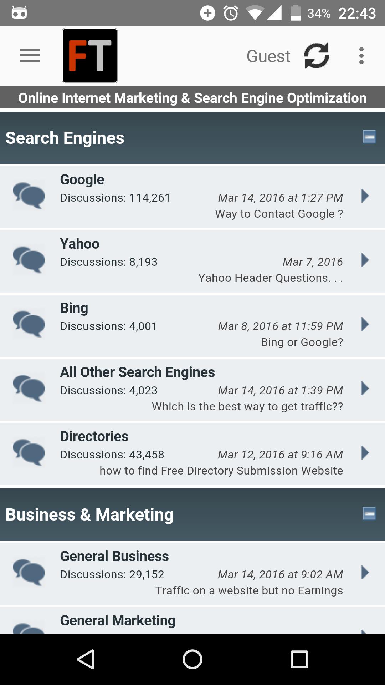Screen dimensions: 385x685
Task: Tap the Directories forum chat bubble icon
Action: 29,452
